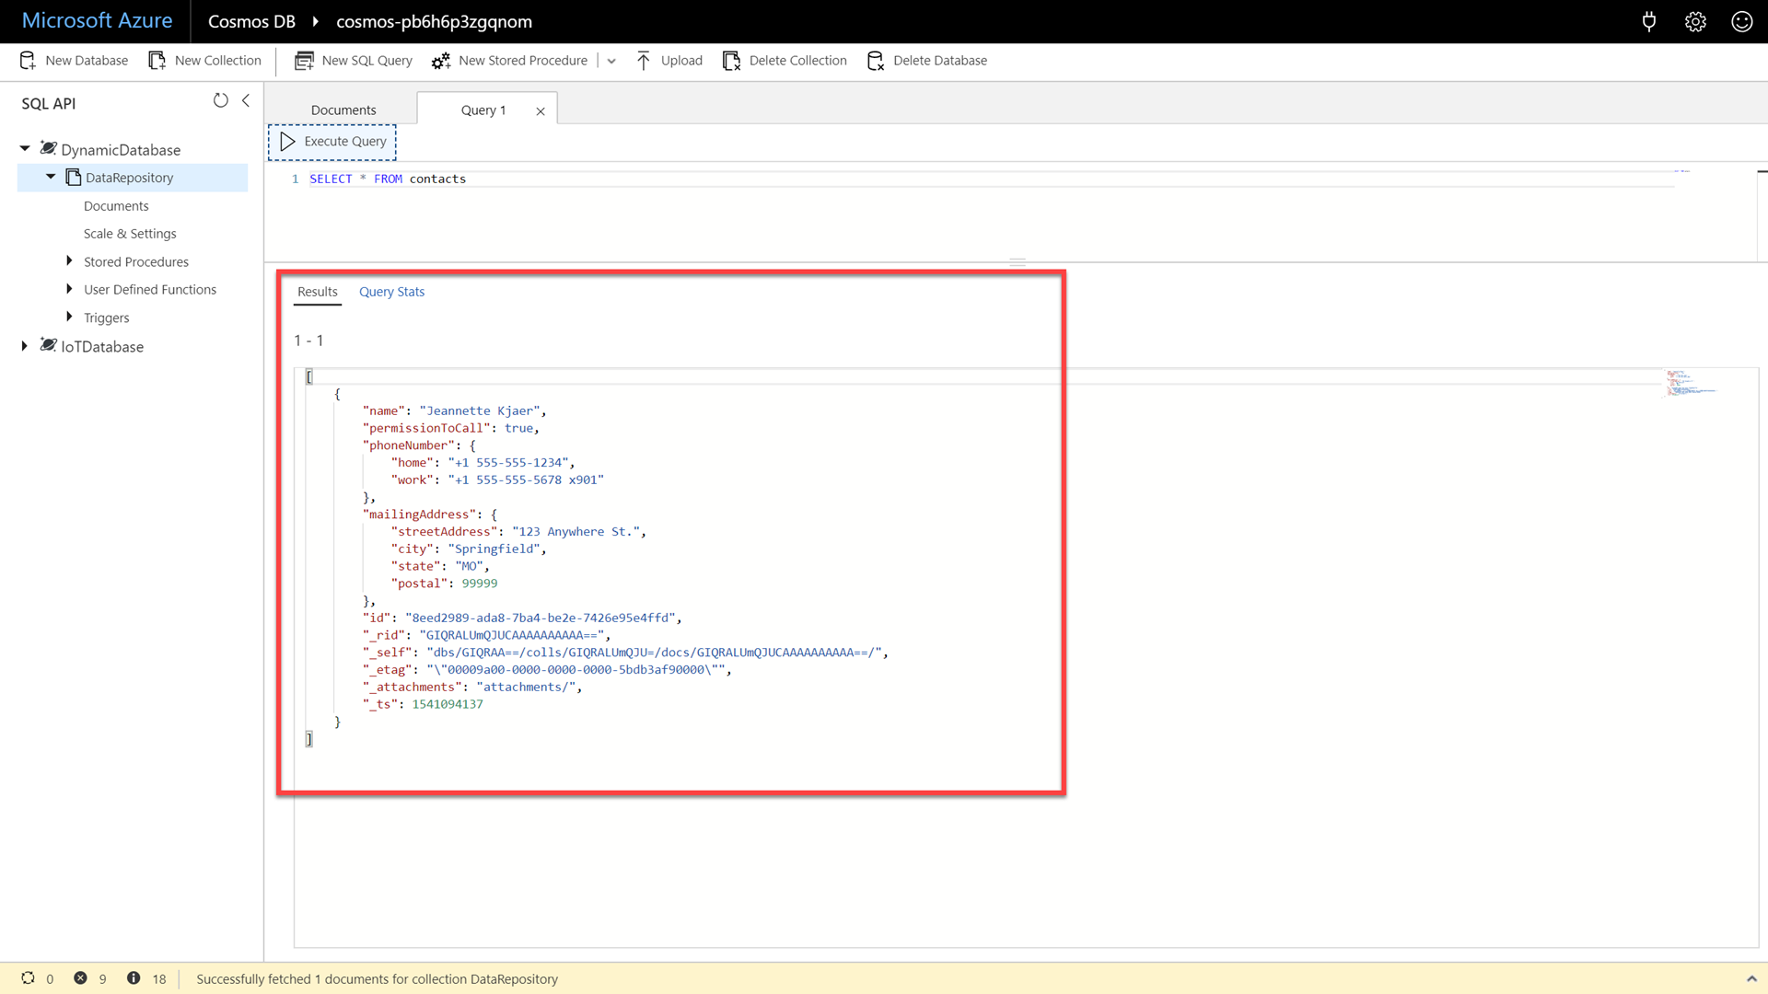
Task: Open the Query Stats tab
Action: [391, 292]
